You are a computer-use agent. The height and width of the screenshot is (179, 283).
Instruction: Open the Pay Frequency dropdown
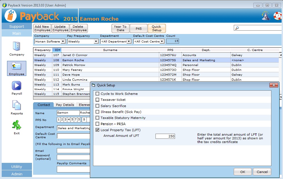[x=96, y=41]
